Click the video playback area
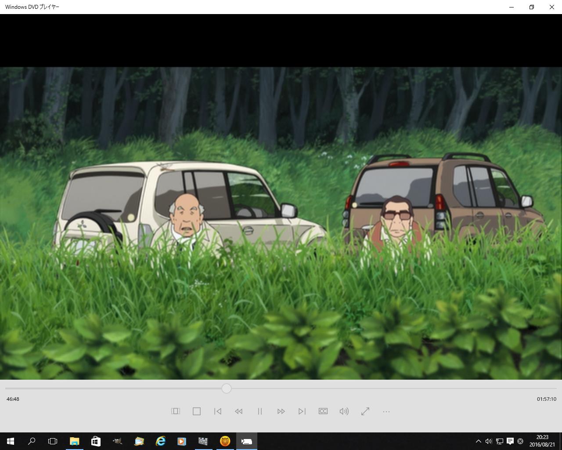Image resolution: width=562 pixels, height=450 pixels. [x=281, y=223]
